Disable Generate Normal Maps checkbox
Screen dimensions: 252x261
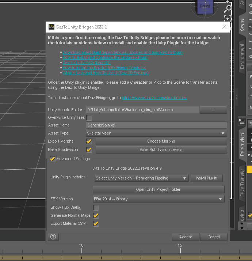(96, 216)
